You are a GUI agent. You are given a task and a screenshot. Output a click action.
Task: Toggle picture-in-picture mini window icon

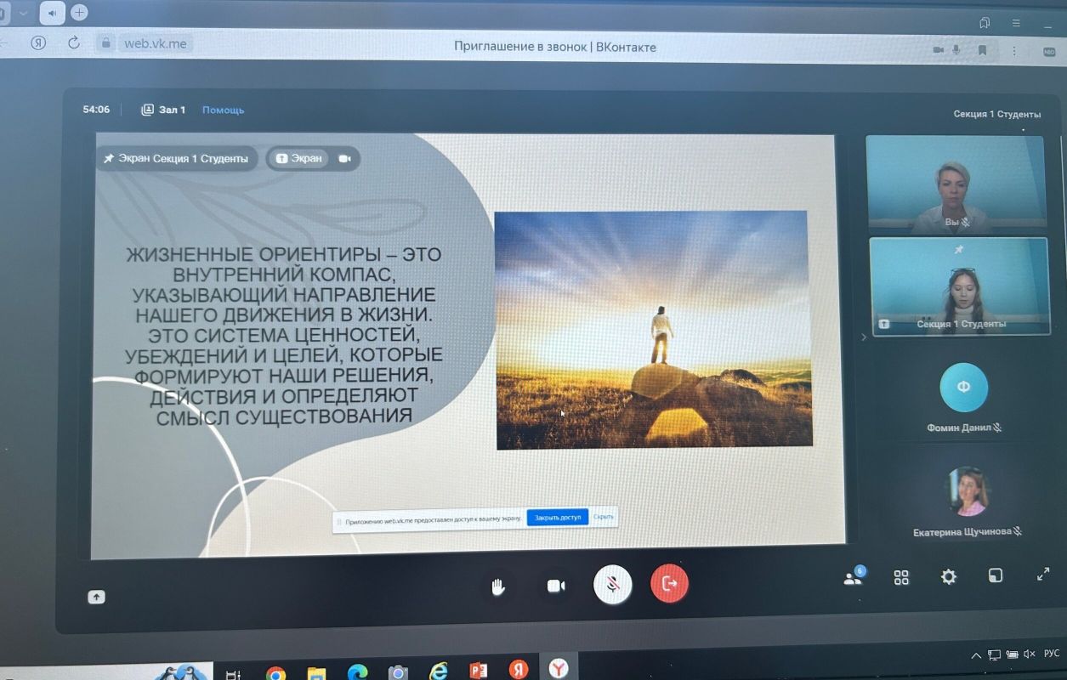tap(996, 575)
